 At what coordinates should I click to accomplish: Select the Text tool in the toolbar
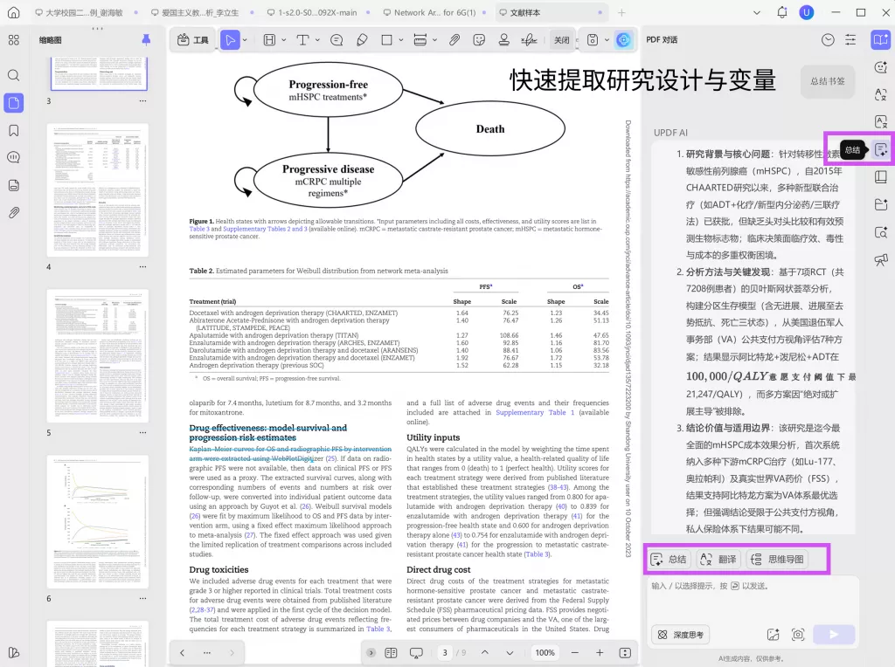303,39
